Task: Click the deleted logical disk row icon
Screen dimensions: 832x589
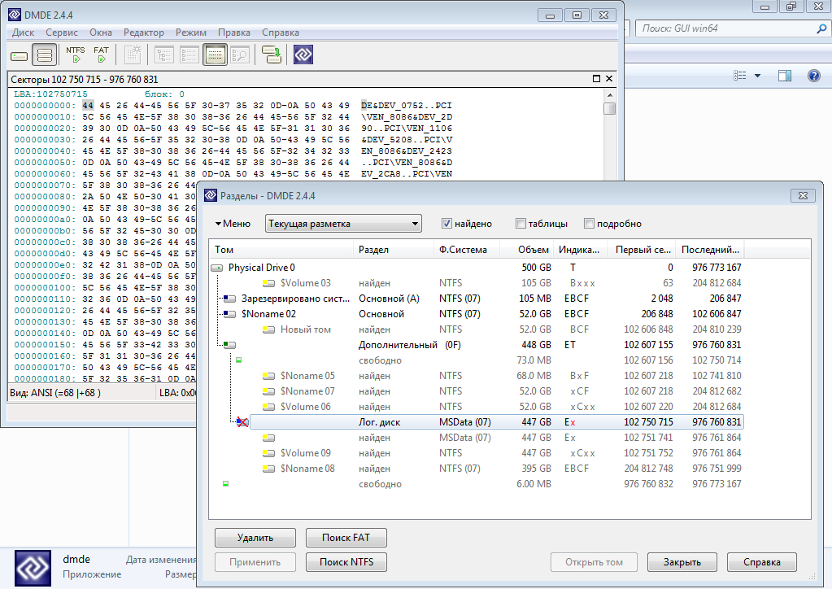Action: coord(241,422)
